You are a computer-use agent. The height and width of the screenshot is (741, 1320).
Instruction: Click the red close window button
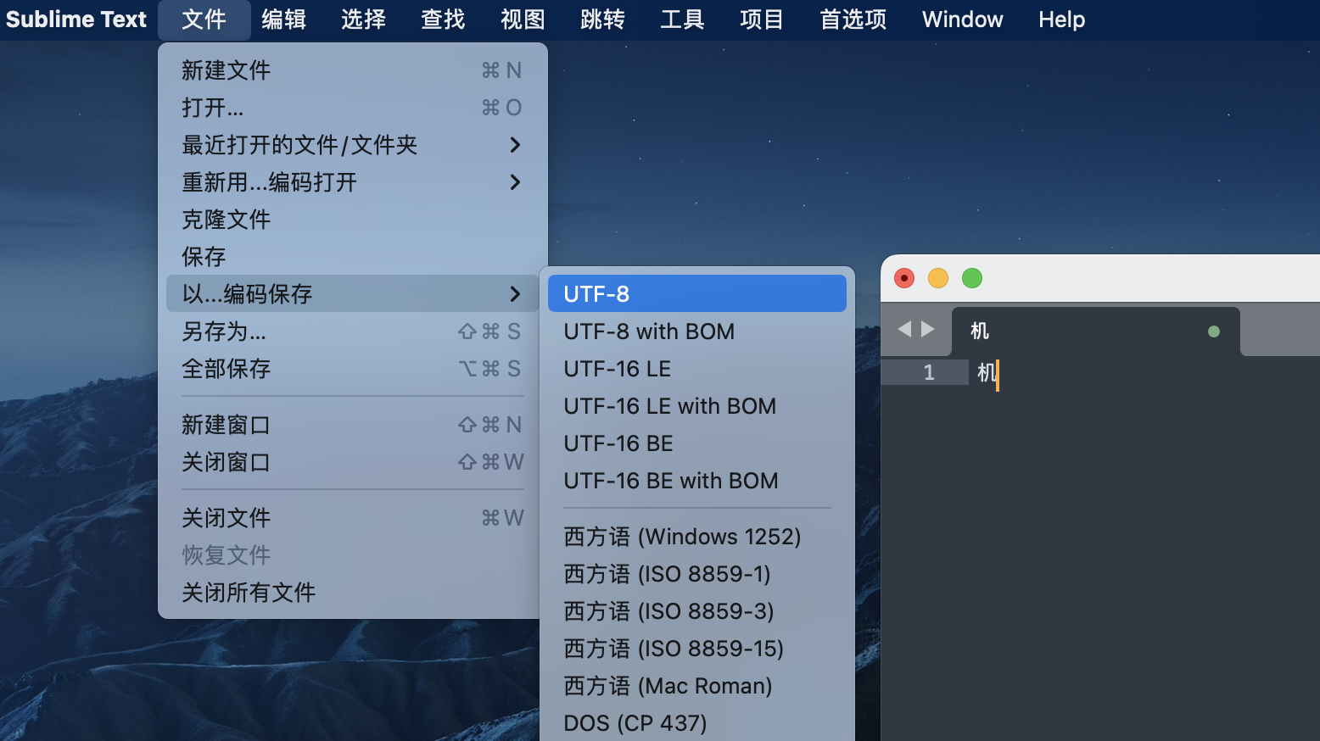(x=904, y=278)
